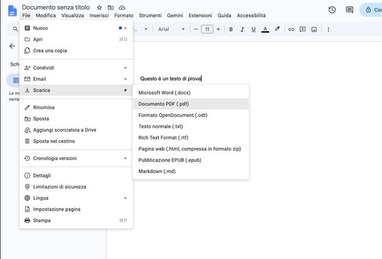Download as Pubblicazione EPUB (.epub)

191,160
